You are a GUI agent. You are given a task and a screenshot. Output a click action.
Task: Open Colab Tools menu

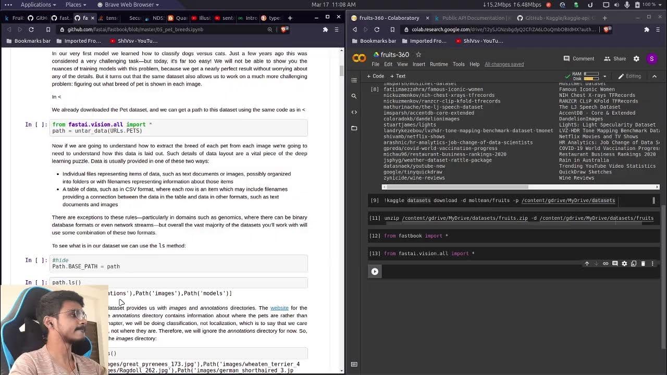coord(459,64)
